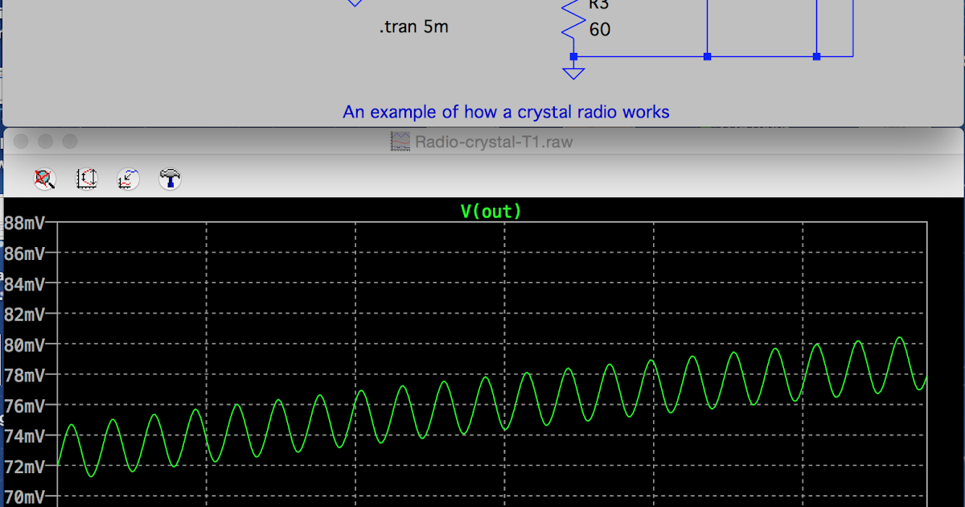
Task: Minimize the Radio-crystal-T1.raw waveform window
Action: click(44, 141)
